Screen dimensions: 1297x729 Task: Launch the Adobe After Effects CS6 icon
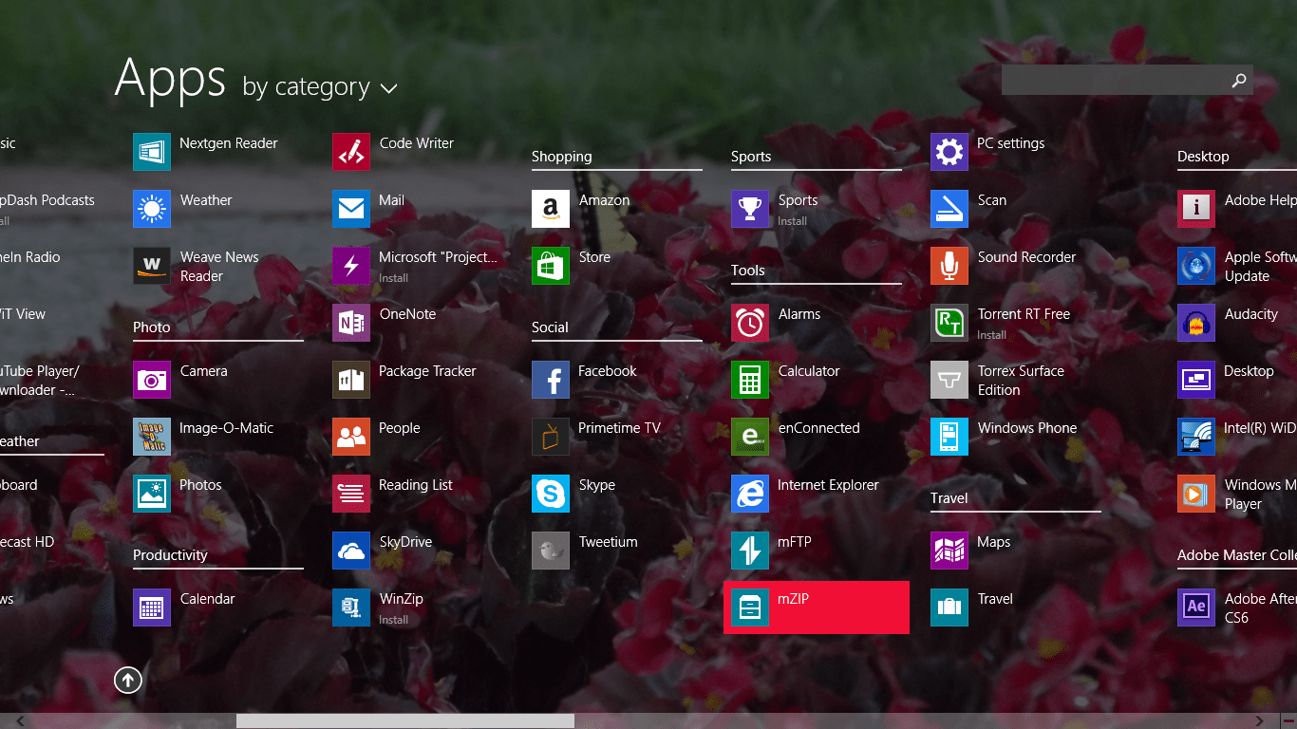pos(1196,607)
